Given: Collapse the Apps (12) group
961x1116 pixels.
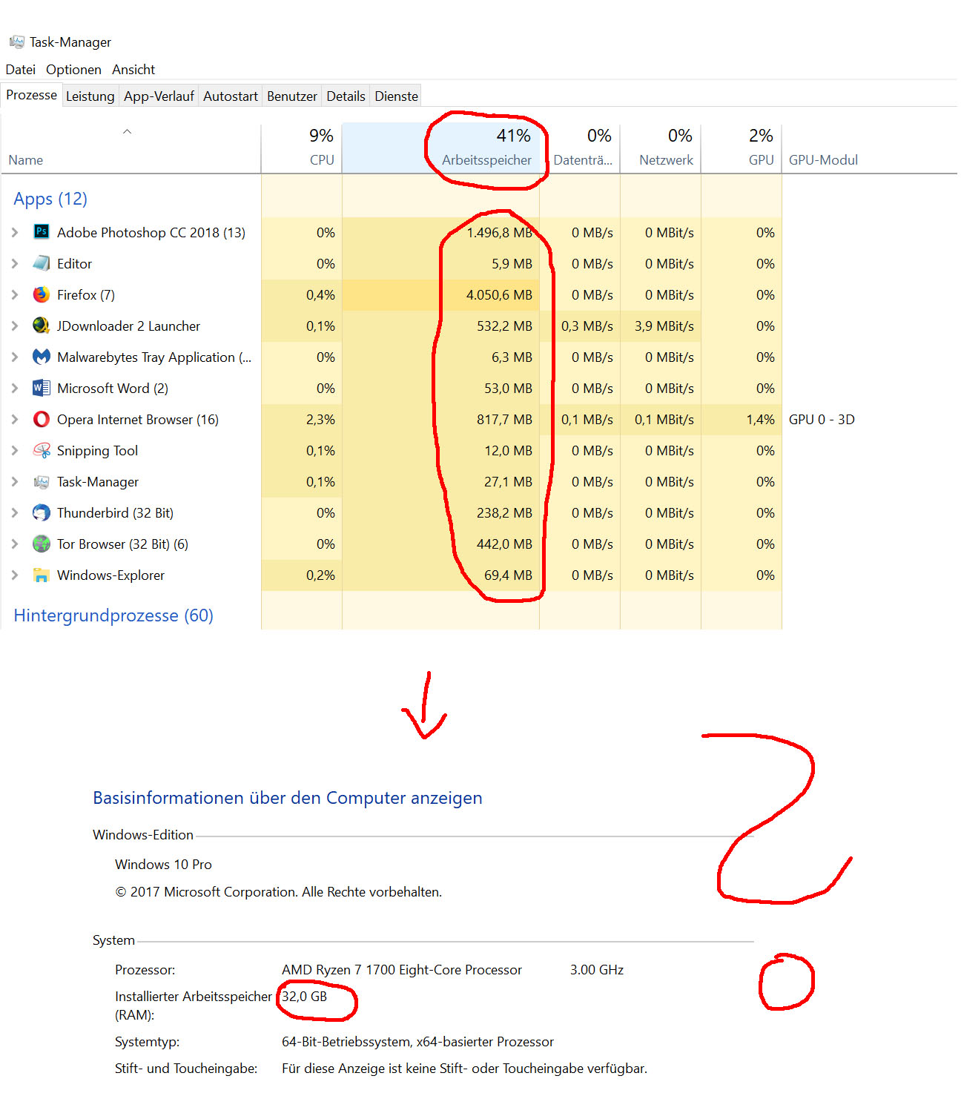Looking at the screenshot, I should coord(50,199).
